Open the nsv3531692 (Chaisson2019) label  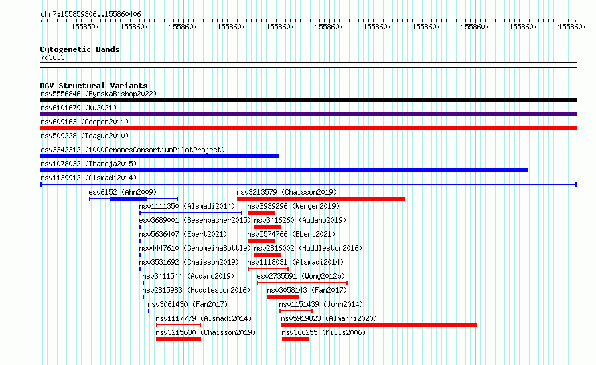[189, 262]
